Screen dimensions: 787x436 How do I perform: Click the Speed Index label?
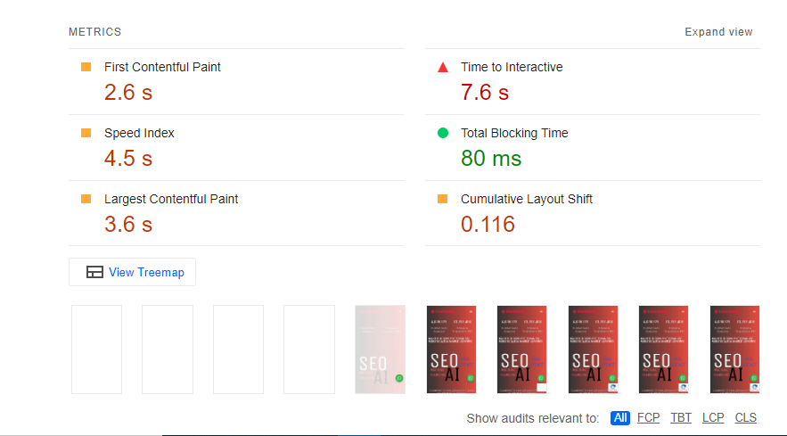coord(140,133)
